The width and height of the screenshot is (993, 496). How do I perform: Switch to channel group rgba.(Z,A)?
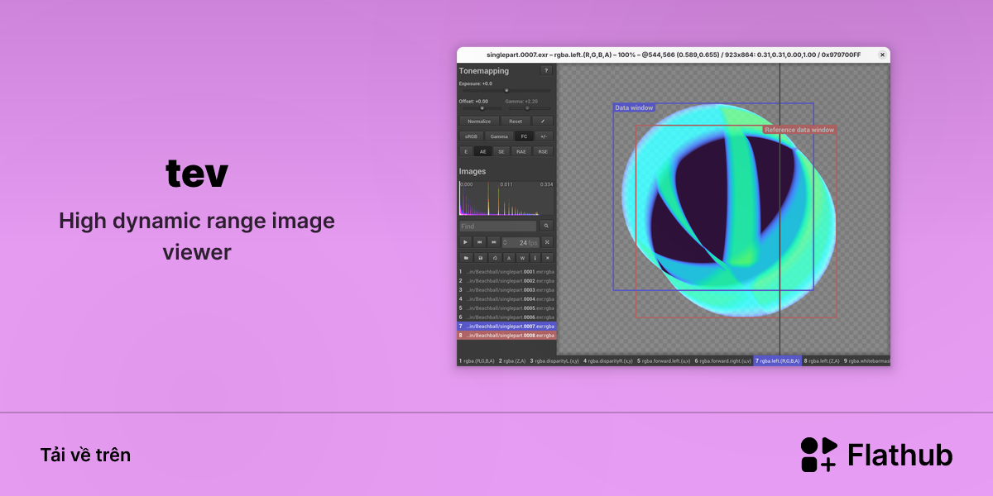tap(513, 360)
